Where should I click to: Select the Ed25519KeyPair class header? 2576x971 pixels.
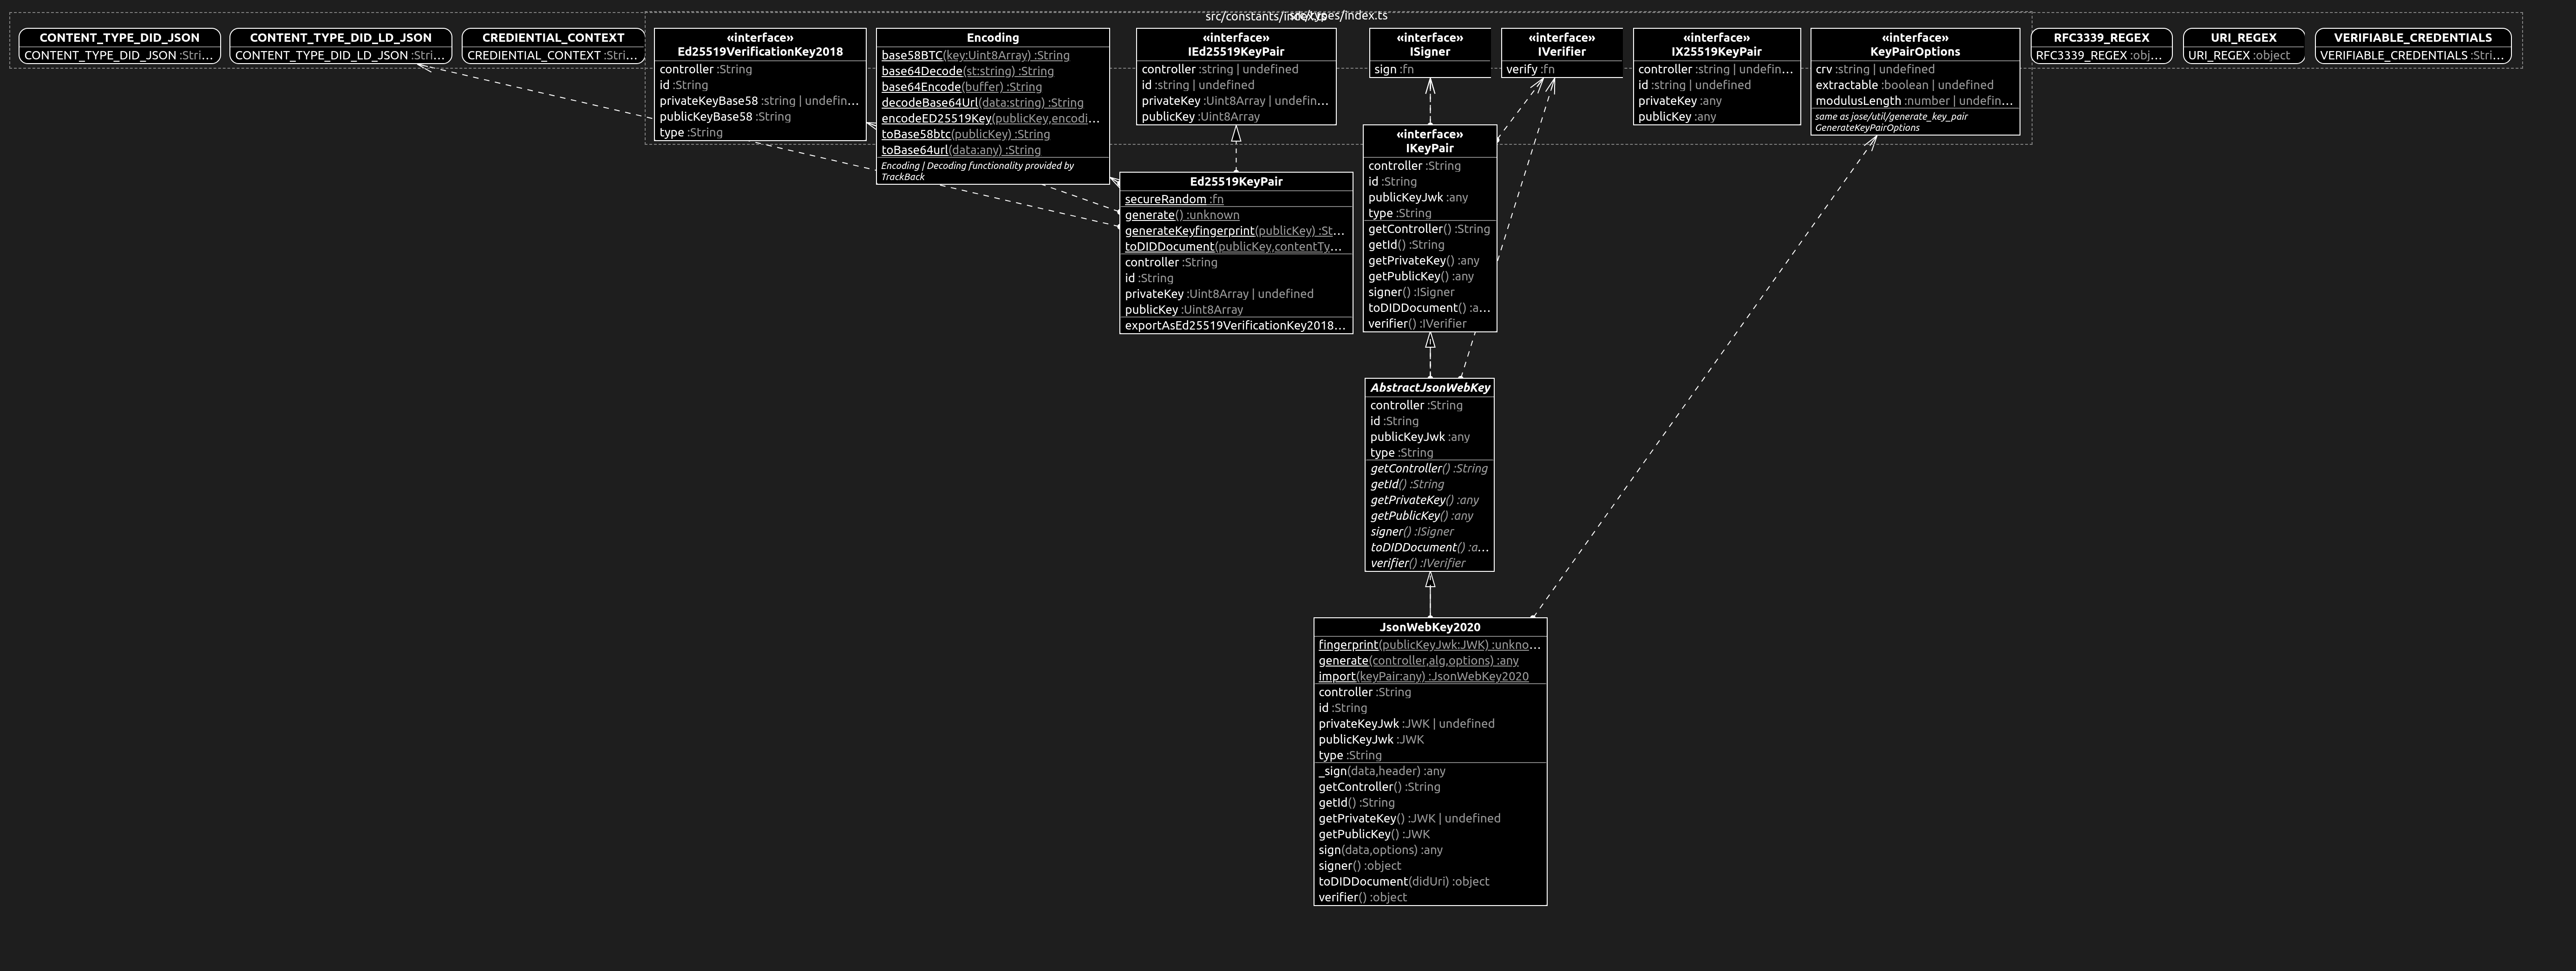coord(1235,182)
